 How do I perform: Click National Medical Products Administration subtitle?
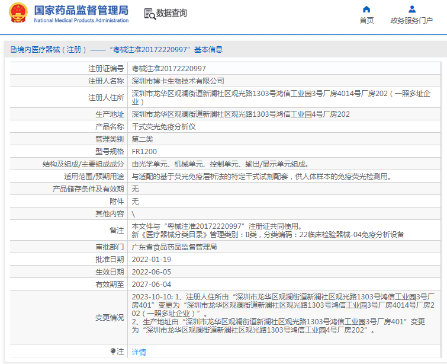[81, 20]
